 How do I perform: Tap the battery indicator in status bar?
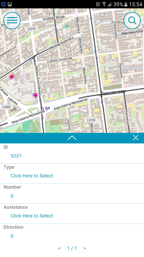click(126, 4)
